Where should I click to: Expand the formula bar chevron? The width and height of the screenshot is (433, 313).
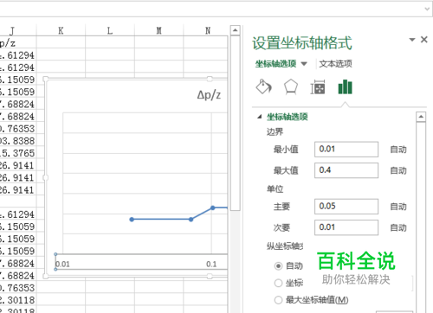tap(427, 9)
